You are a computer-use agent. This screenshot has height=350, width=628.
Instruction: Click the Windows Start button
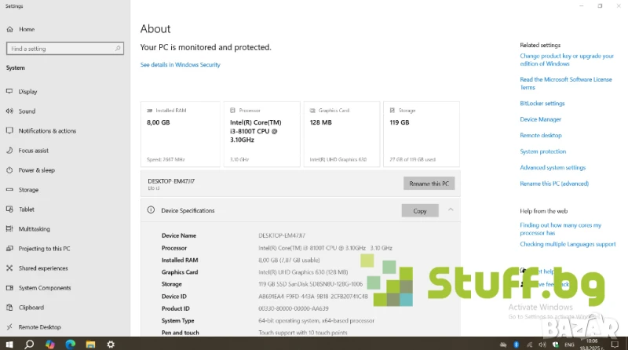tap(9, 344)
